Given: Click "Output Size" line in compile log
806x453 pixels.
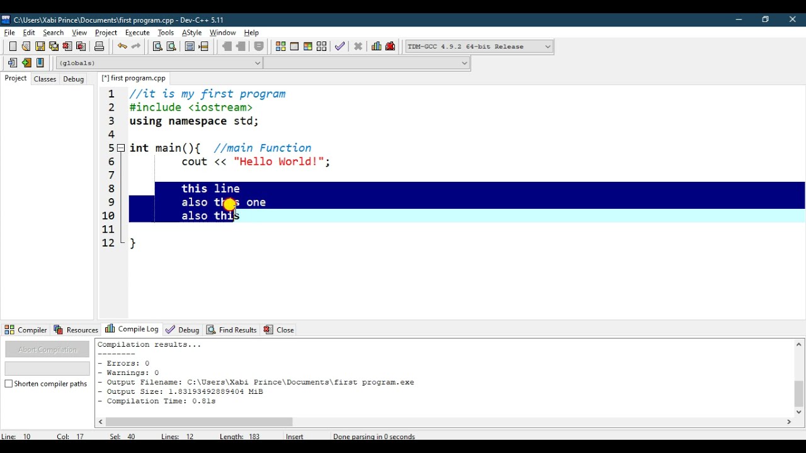Looking at the screenshot, I should [180, 391].
